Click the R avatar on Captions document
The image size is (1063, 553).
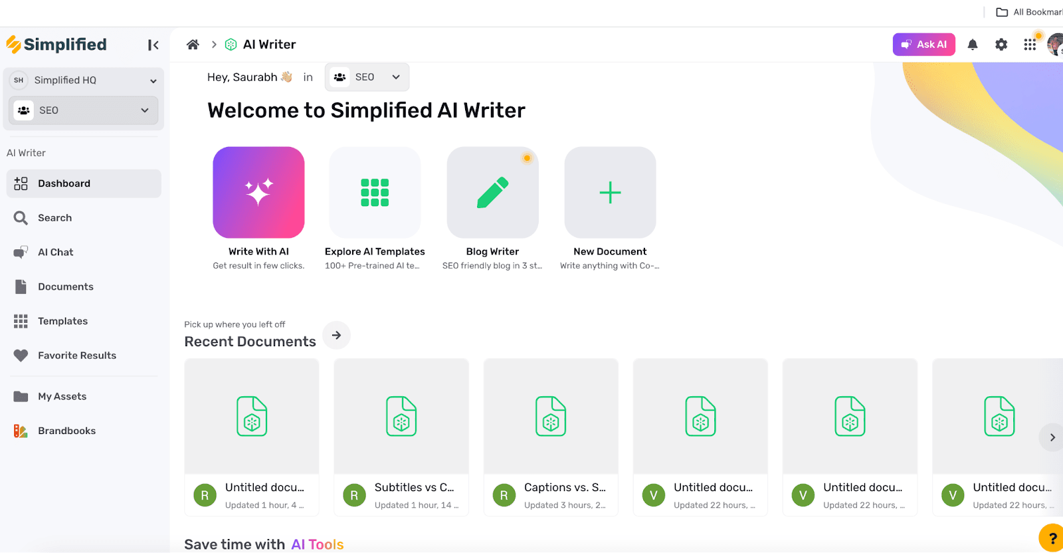coord(504,495)
